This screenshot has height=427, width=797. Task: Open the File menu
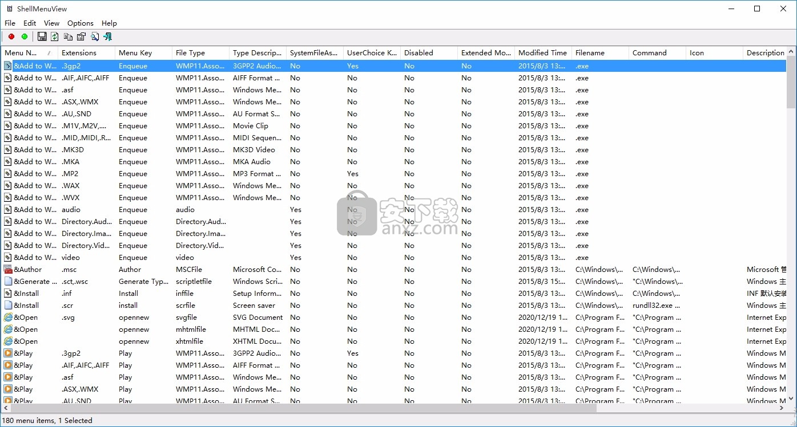coord(10,23)
